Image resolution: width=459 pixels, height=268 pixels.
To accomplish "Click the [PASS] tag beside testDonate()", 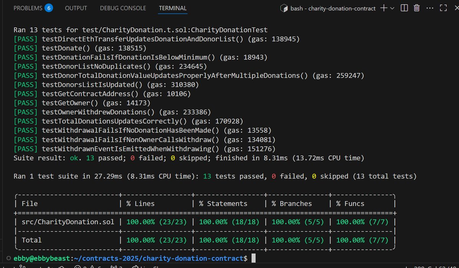I will tap(25, 48).
